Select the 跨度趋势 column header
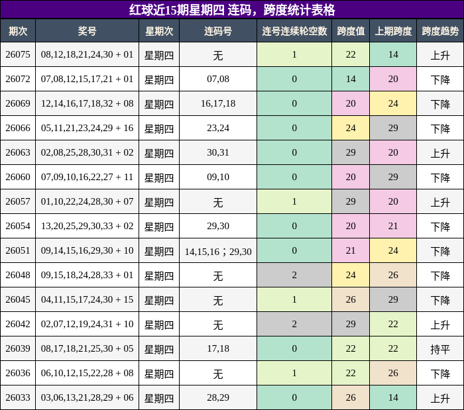 tap(440, 30)
